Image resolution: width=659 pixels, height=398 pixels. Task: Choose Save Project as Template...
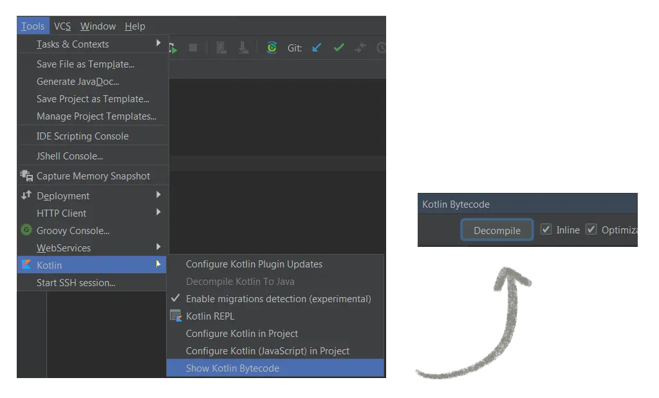93,98
